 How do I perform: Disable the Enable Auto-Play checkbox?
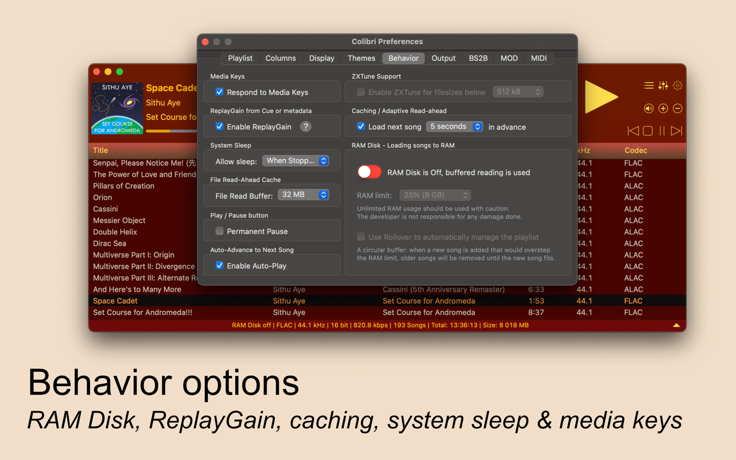[219, 265]
